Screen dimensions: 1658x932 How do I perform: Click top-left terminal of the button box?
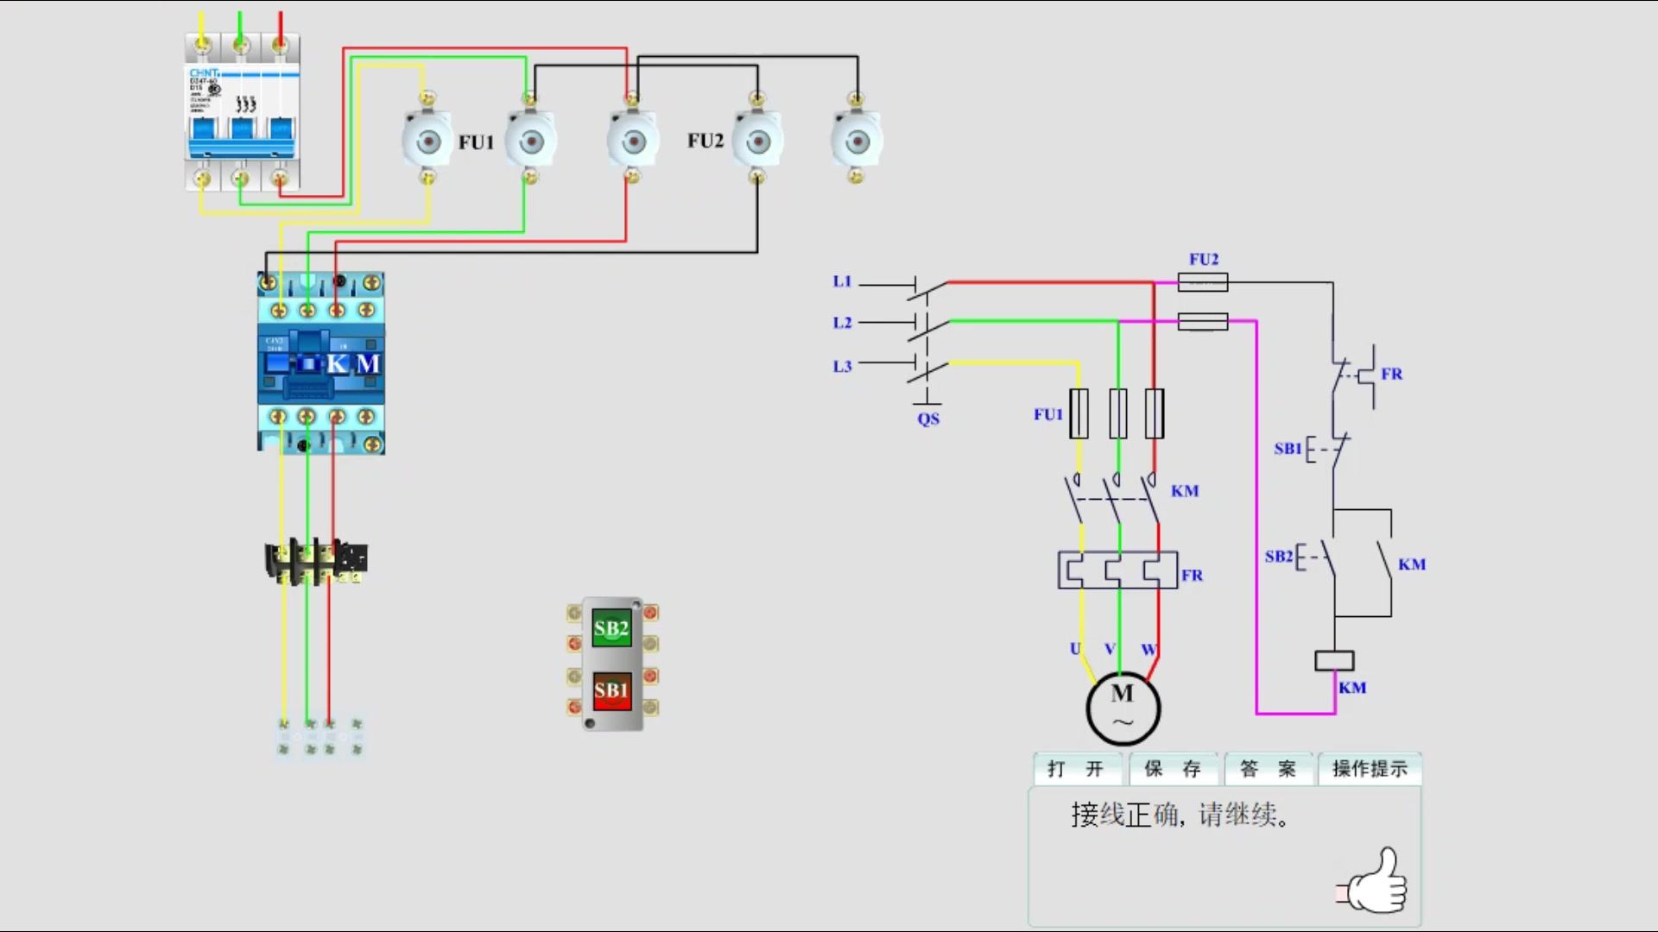click(x=574, y=613)
